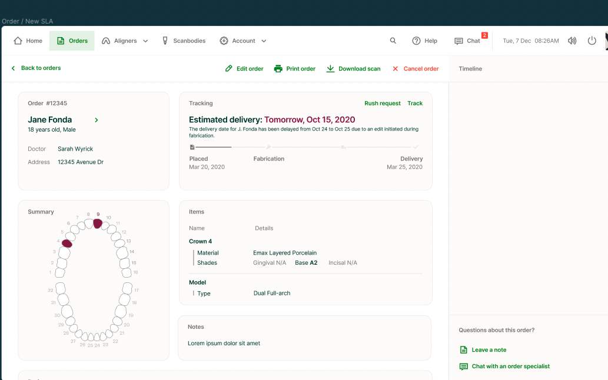Click the power logout icon
Viewport: 608px width, 380px height.
pyautogui.click(x=592, y=41)
